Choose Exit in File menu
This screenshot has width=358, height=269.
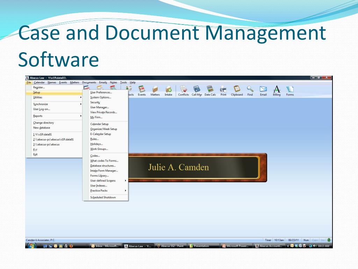click(x=54, y=154)
